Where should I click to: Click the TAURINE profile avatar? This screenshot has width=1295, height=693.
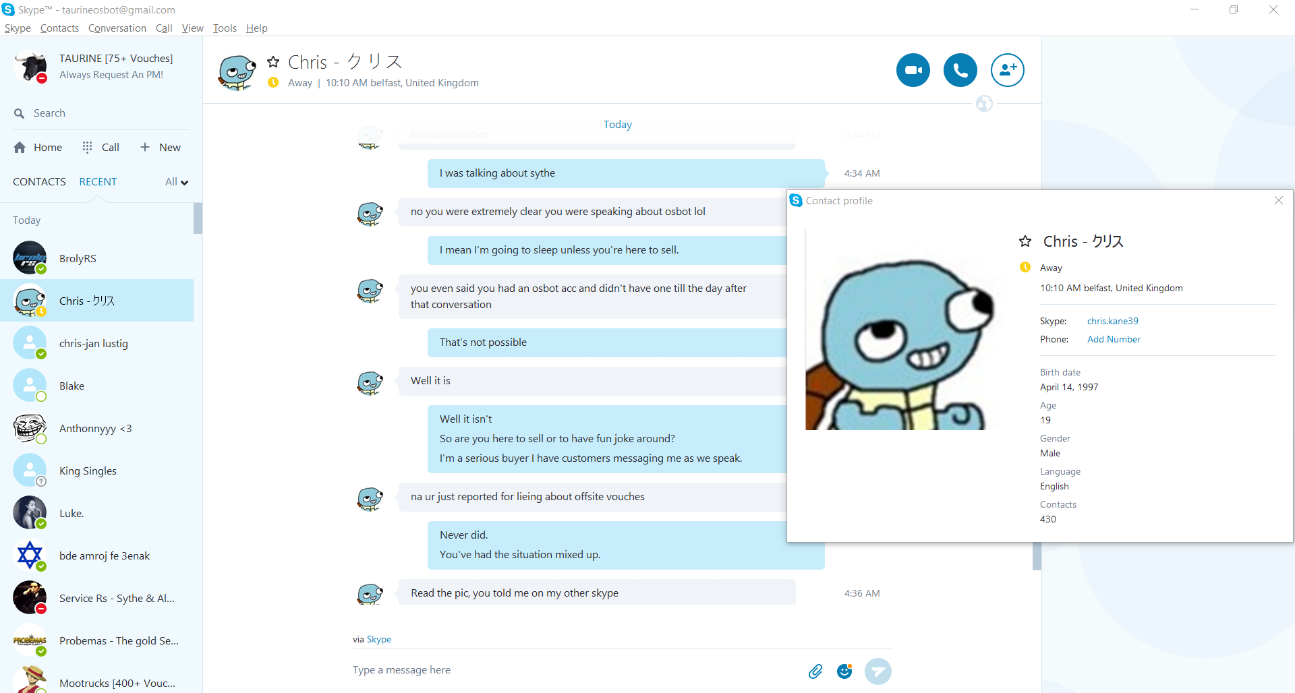point(30,66)
